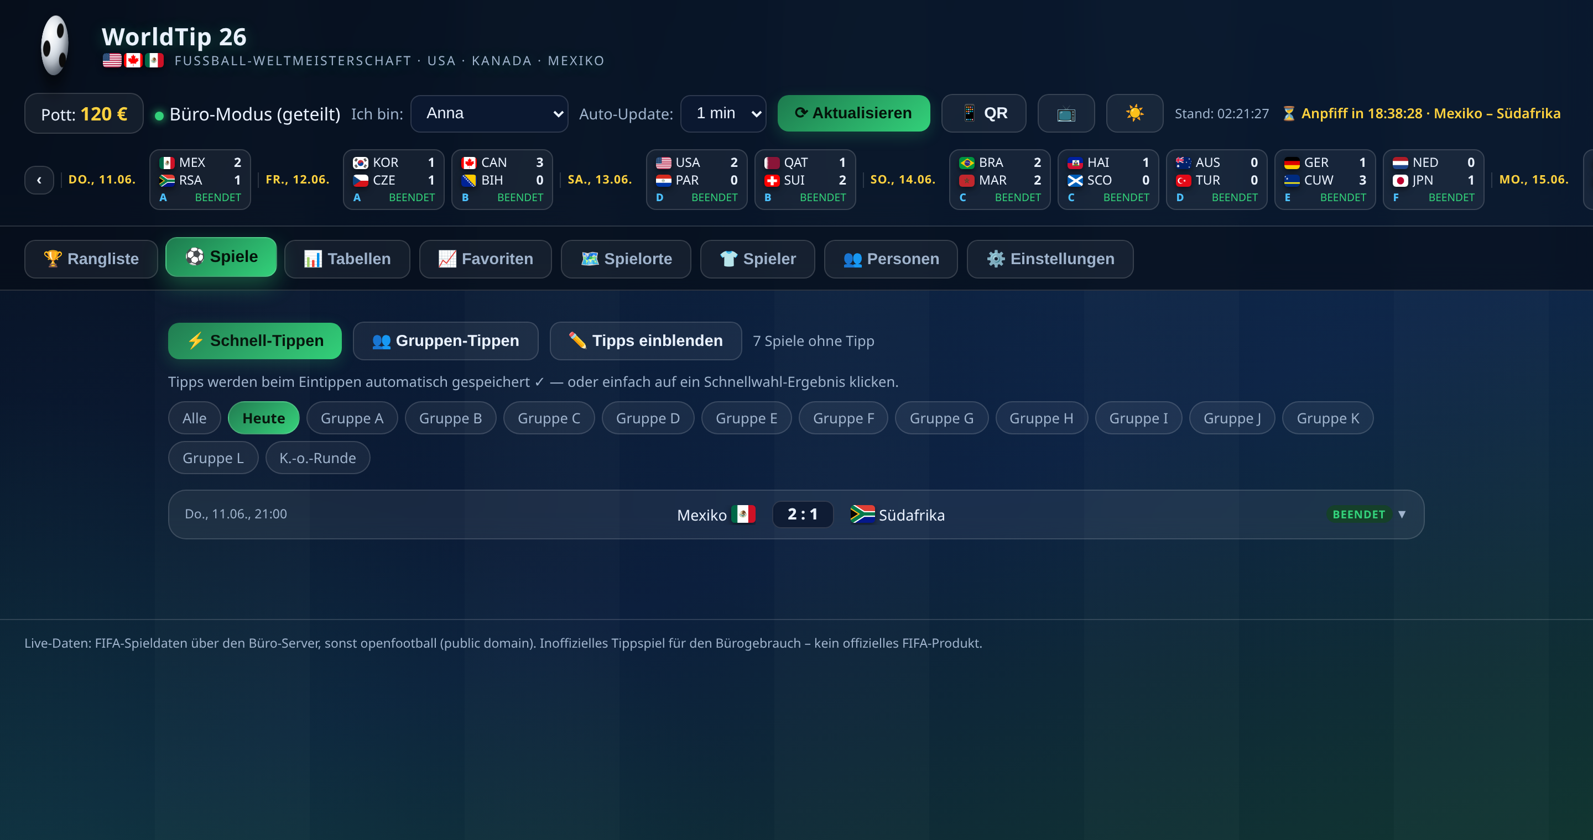Image resolution: width=1593 pixels, height=840 pixels.
Task: Open the Einstellungen tab
Action: pyautogui.click(x=1049, y=259)
